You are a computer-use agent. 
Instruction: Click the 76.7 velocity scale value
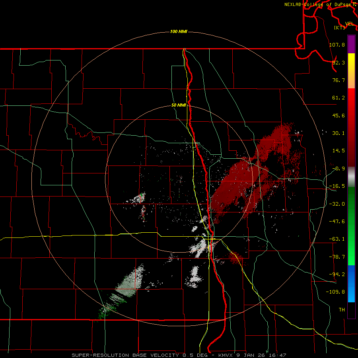[x=339, y=80]
